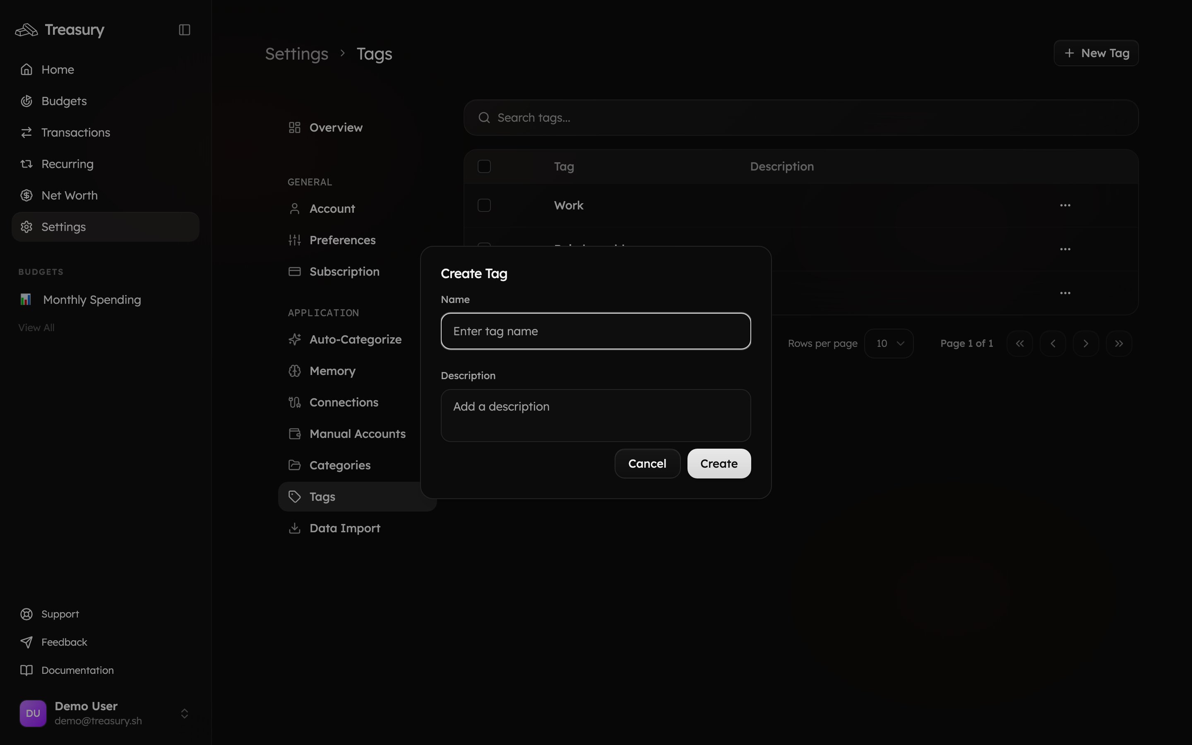Click the search magnifier icon
1192x745 pixels.
(x=484, y=118)
